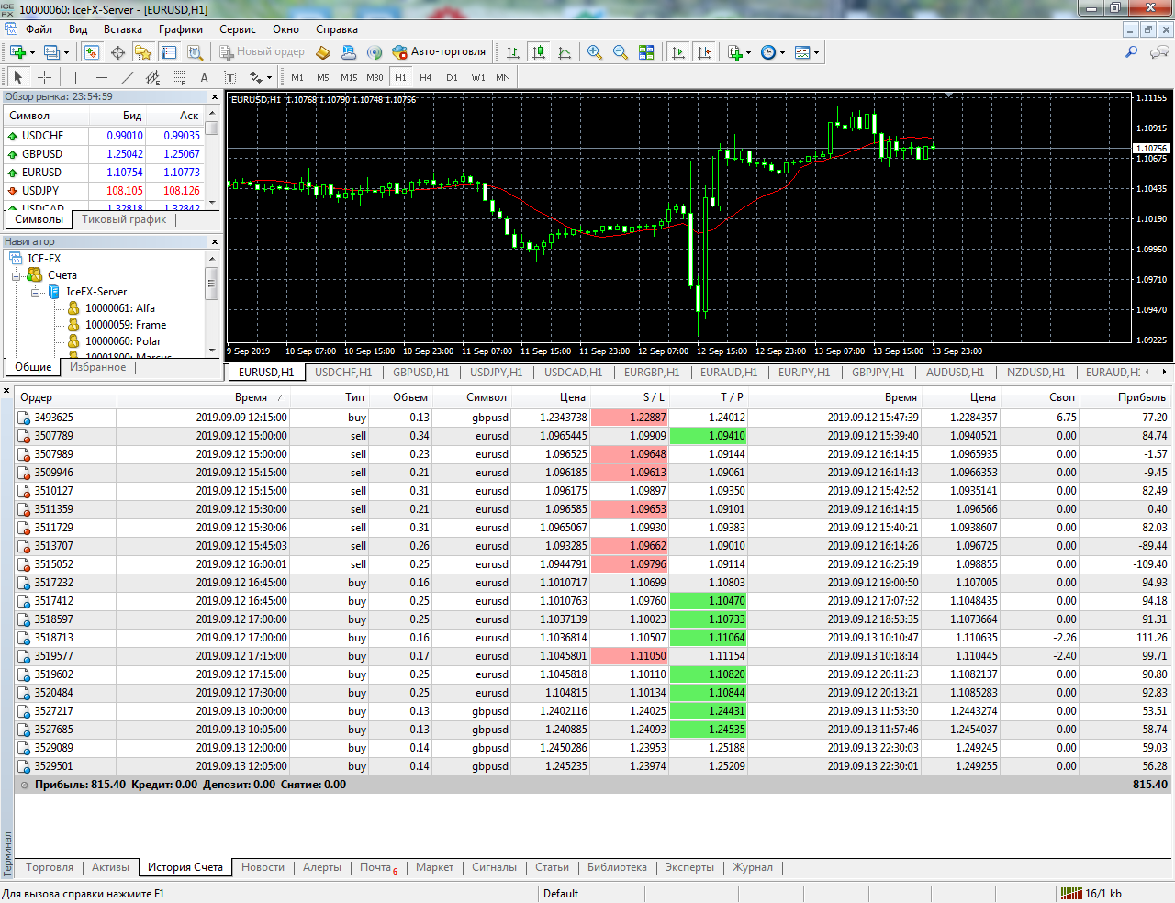Pick the trendline drawing tool
Screen dimensions: 1175x903
click(128, 78)
